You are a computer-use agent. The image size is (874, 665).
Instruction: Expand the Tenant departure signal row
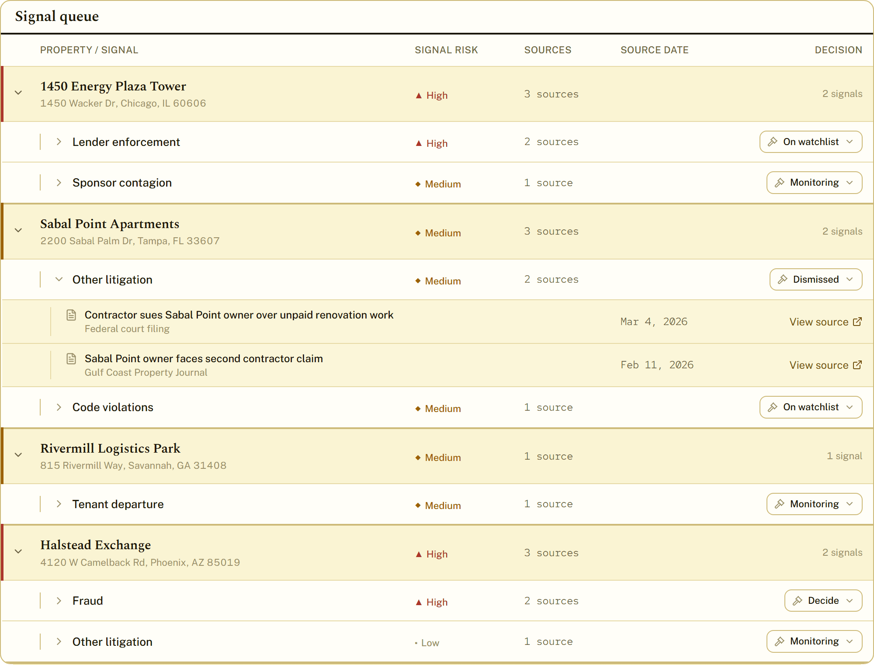(59, 504)
